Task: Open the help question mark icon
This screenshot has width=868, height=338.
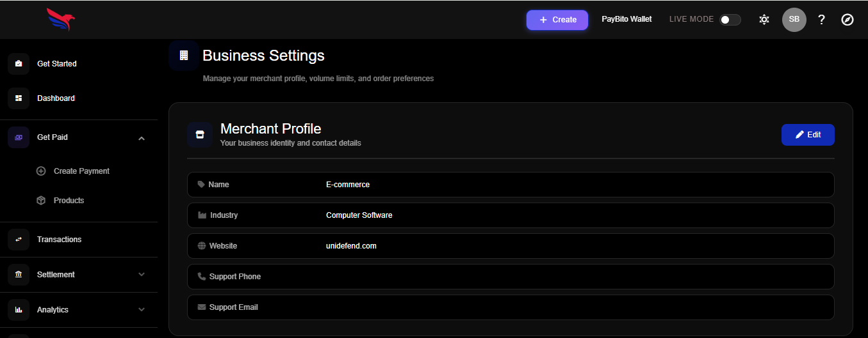Action: (x=821, y=20)
